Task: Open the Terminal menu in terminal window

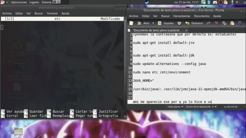Action: coord(52,13)
